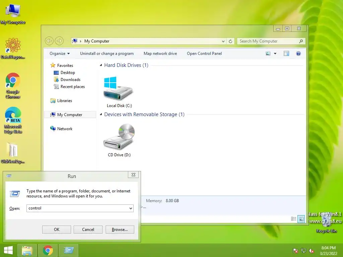Select Network in the navigation pane

(x=62, y=129)
